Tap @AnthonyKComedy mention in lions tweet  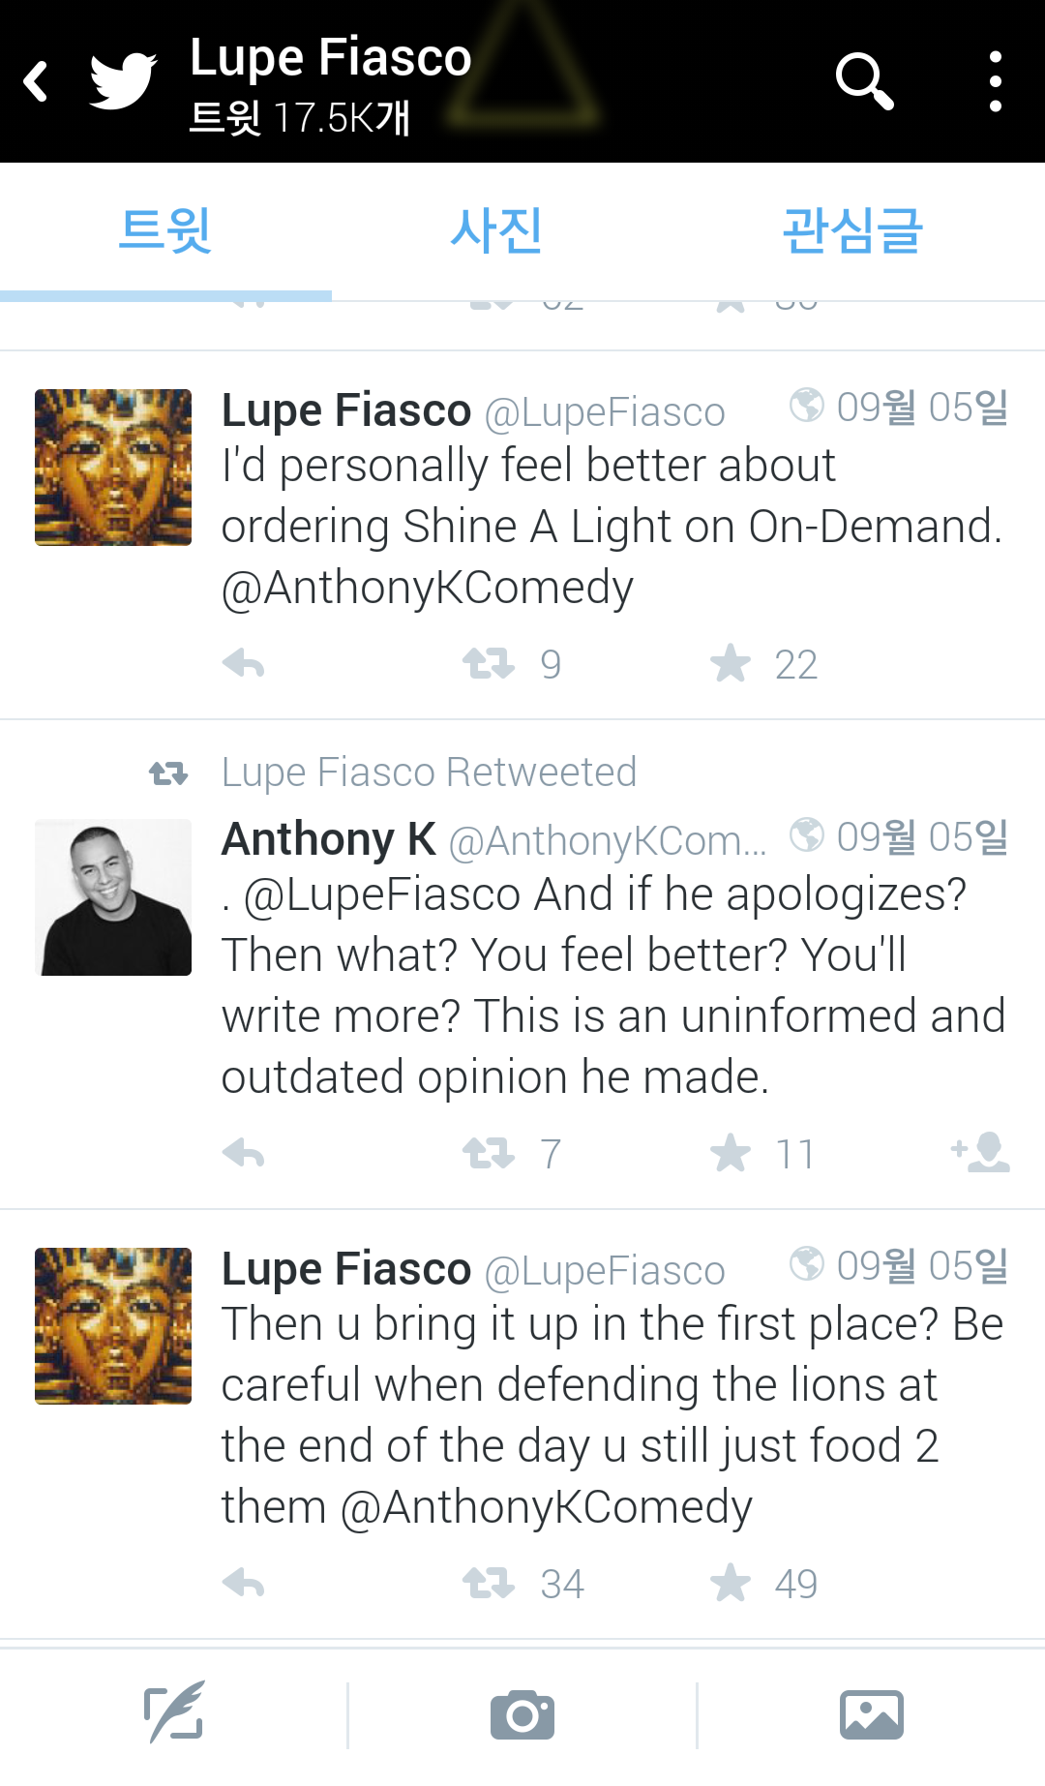pyautogui.click(x=546, y=1507)
